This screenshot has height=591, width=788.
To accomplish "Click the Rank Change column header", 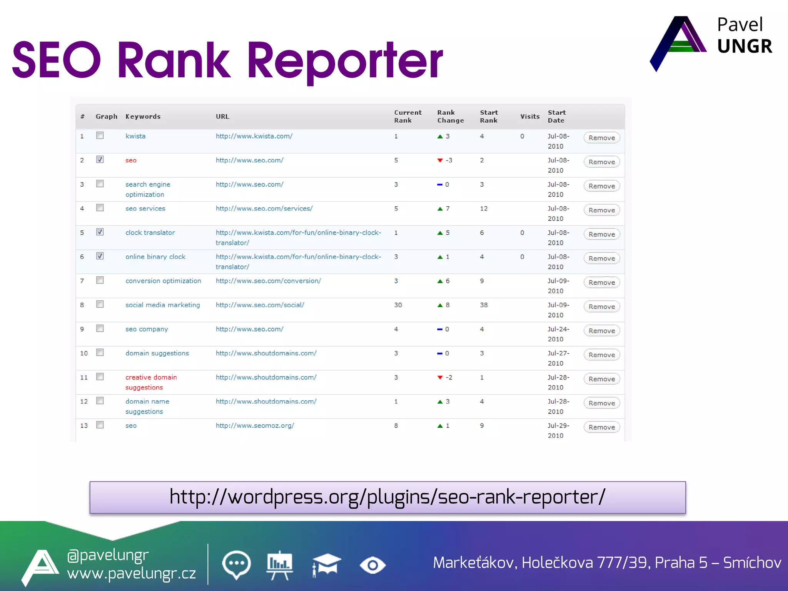I will [450, 116].
